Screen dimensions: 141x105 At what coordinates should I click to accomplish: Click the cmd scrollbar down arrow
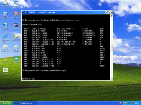pyautogui.click(x=111, y=79)
